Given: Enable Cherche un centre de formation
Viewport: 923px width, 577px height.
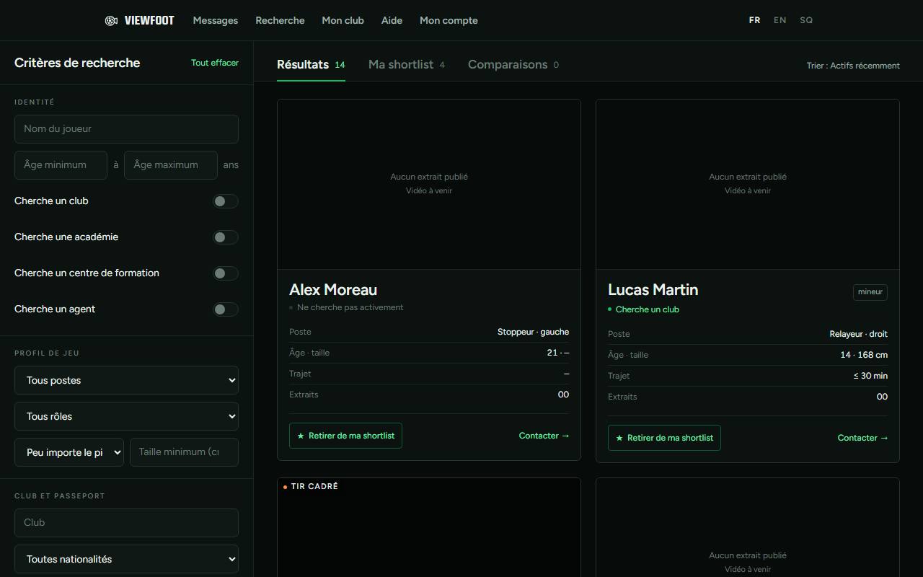Looking at the screenshot, I should pyautogui.click(x=225, y=273).
